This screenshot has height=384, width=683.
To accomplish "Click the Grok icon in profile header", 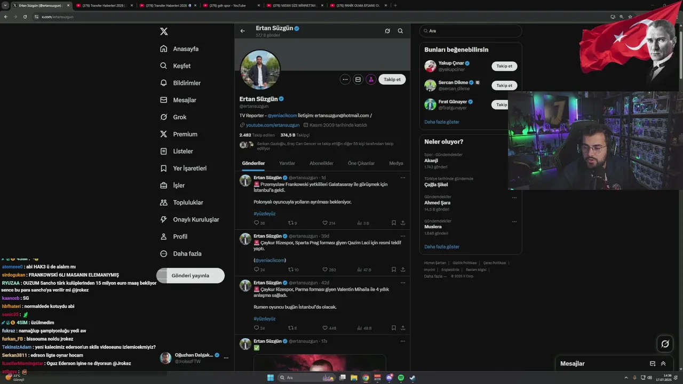I will coord(387,31).
